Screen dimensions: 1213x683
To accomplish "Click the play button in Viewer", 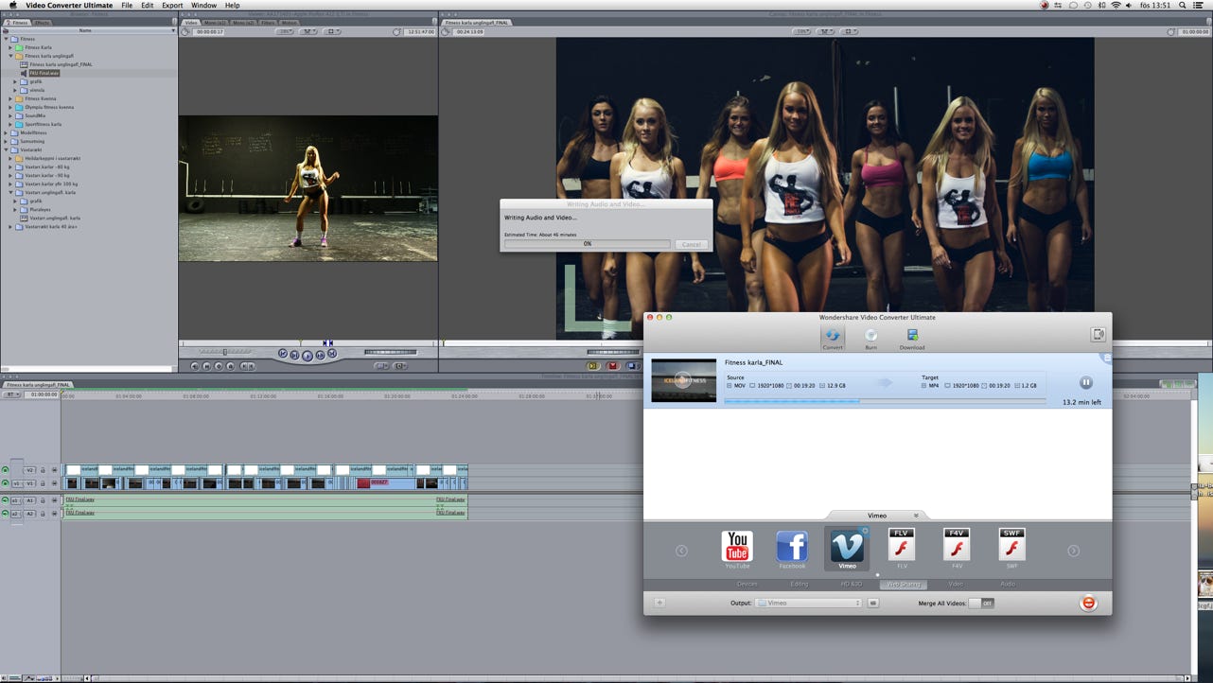I will pos(308,356).
